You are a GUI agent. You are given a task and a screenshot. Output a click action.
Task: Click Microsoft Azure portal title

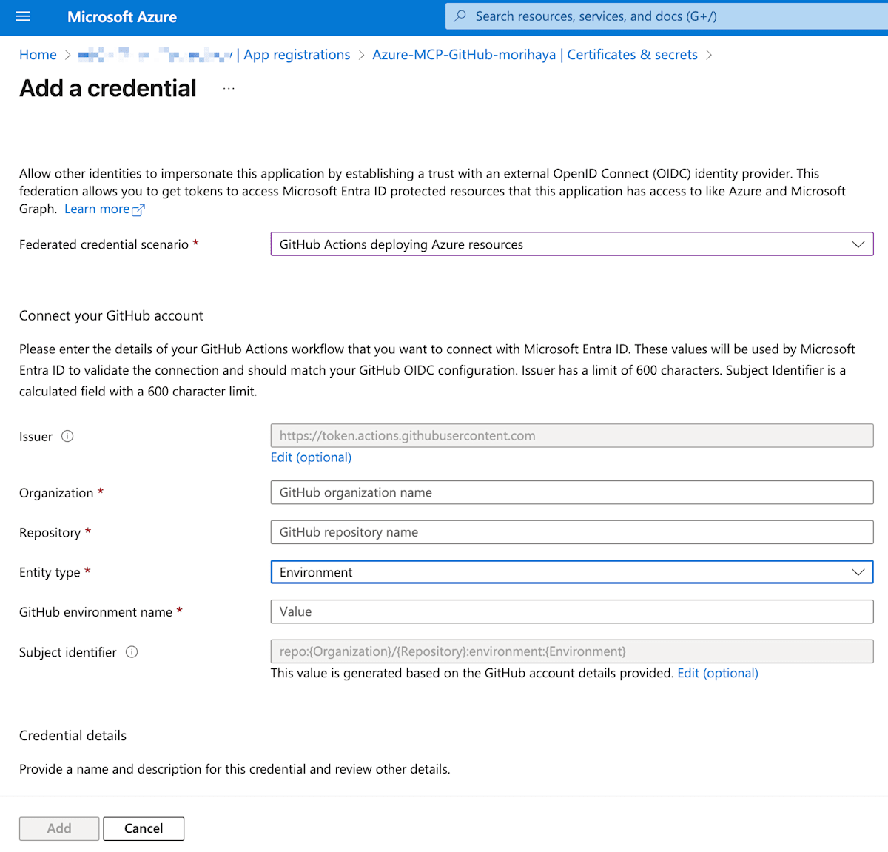point(122,17)
